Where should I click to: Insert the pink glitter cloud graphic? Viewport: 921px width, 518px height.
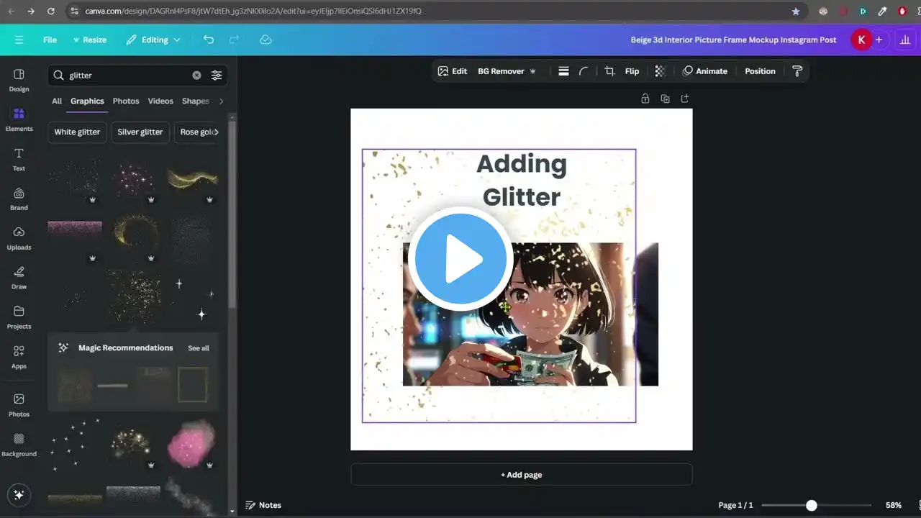click(x=191, y=444)
